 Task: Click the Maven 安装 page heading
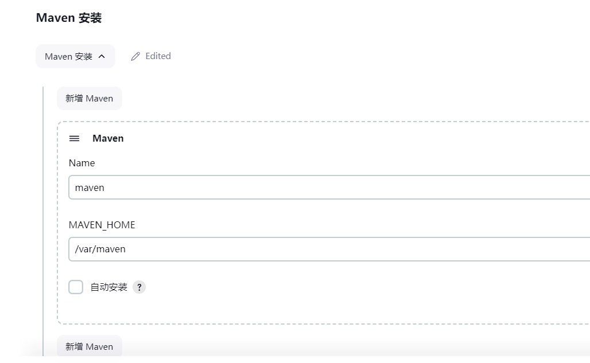pyautogui.click(x=69, y=18)
